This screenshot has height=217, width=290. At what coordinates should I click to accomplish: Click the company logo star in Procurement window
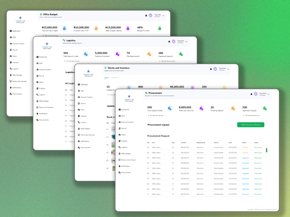click(x=129, y=96)
